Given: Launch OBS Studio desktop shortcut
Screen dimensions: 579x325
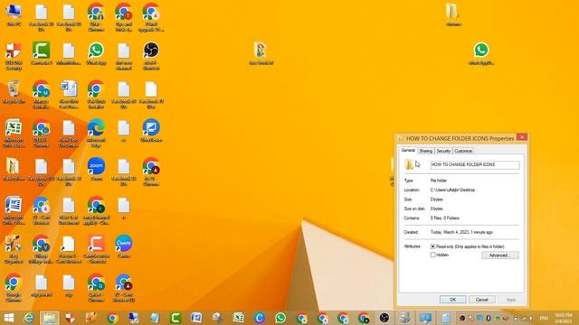Looking at the screenshot, I should coord(151,55).
